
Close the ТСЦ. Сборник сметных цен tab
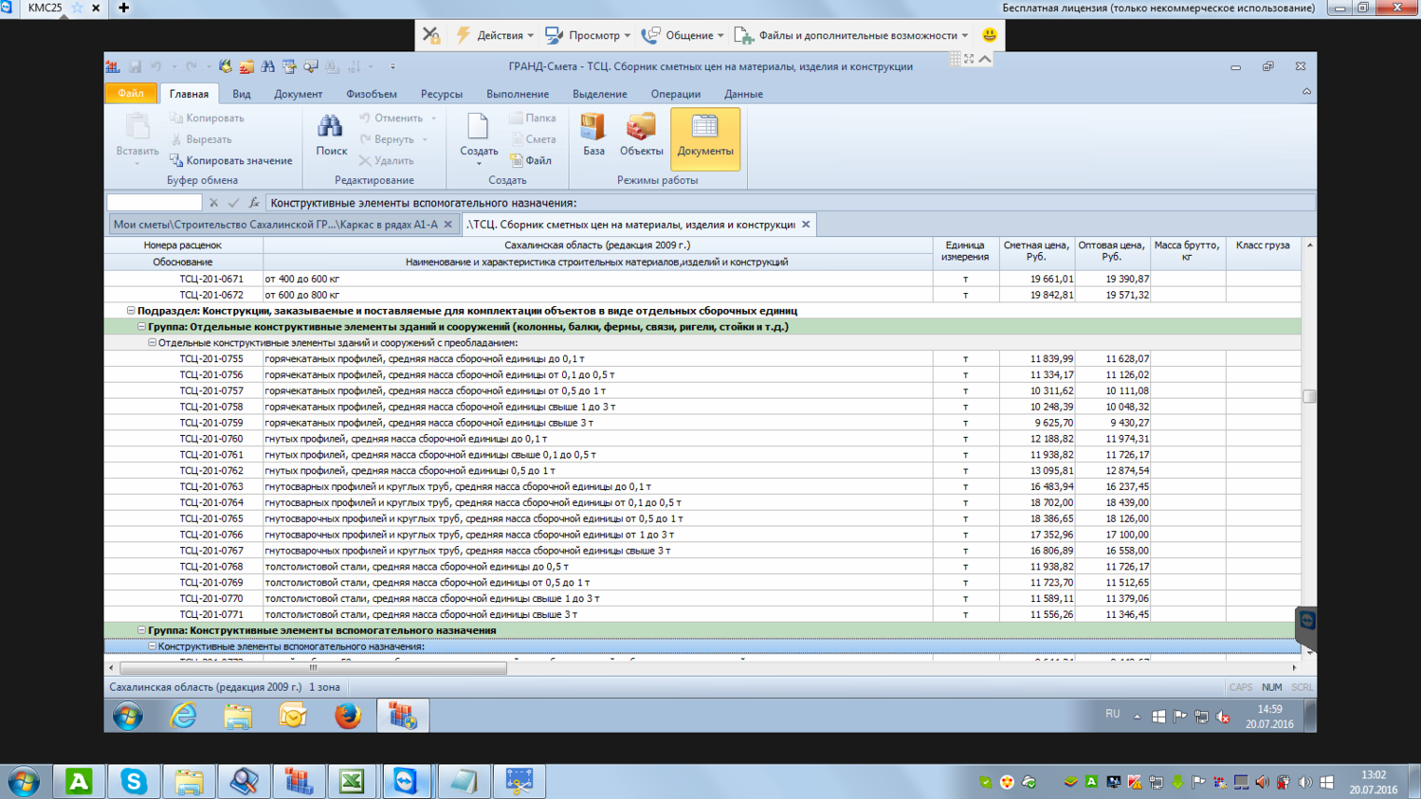[x=806, y=225]
